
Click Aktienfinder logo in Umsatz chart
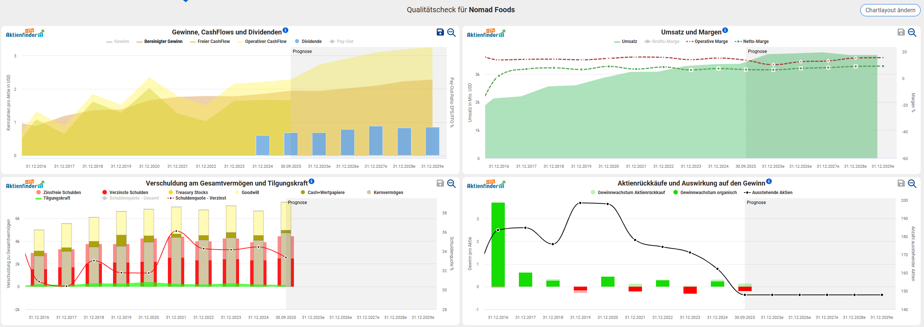pos(486,33)
